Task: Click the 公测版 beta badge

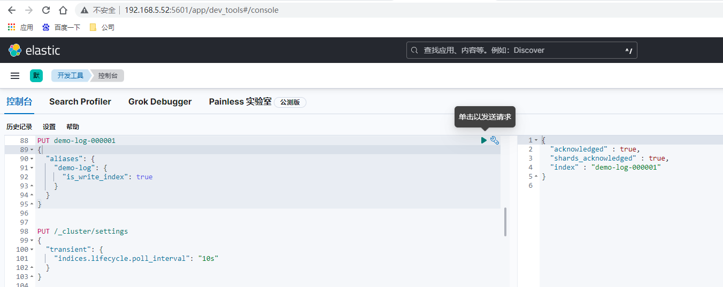Action: pyautogui.click(x=290, y=102)
